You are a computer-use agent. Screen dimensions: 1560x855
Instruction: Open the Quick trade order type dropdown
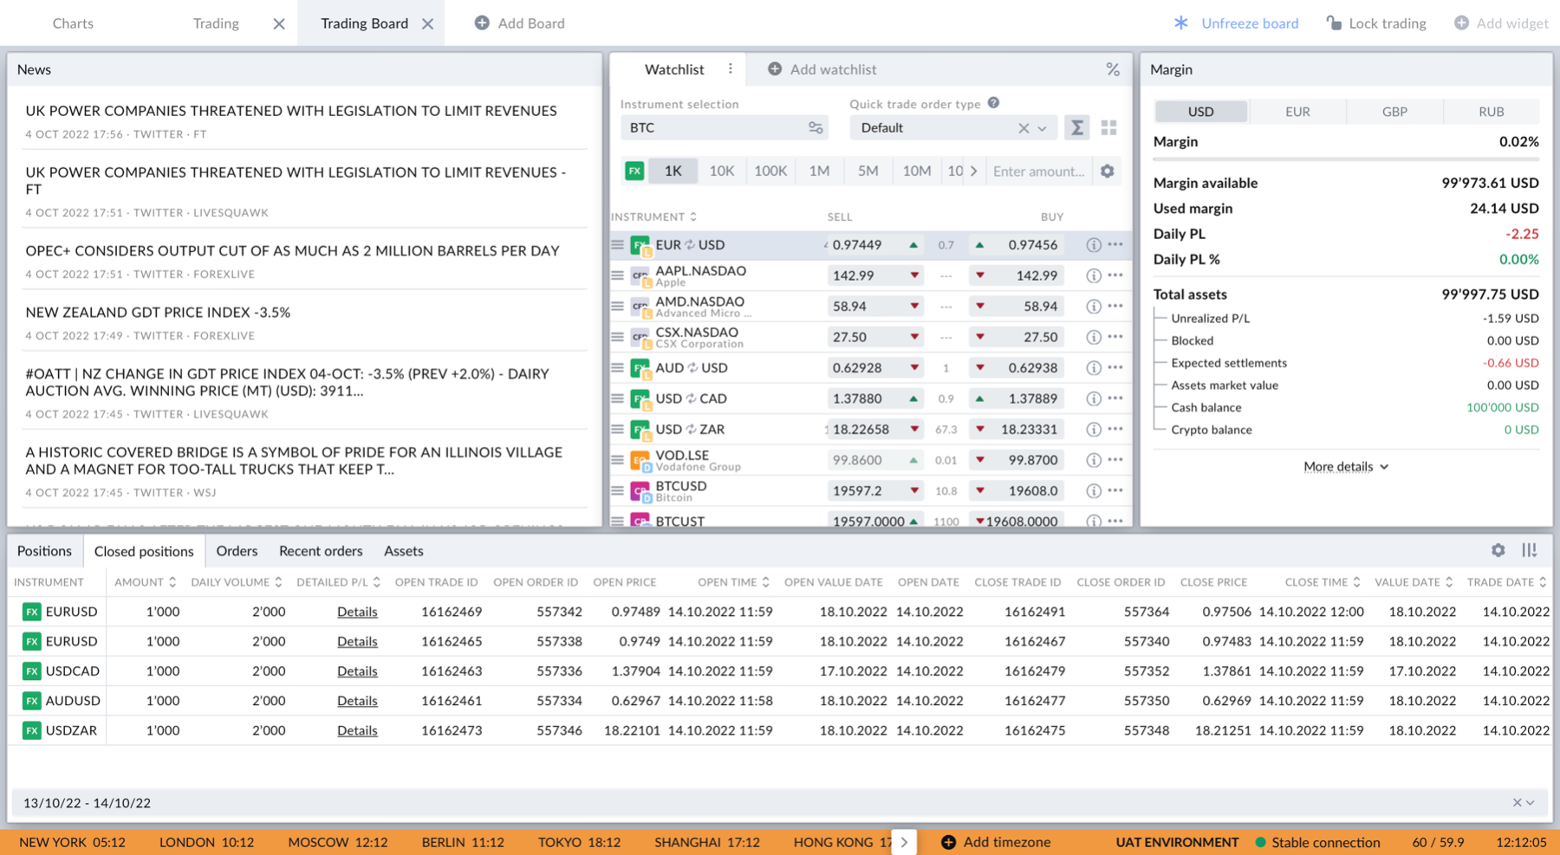point(1043,128)
